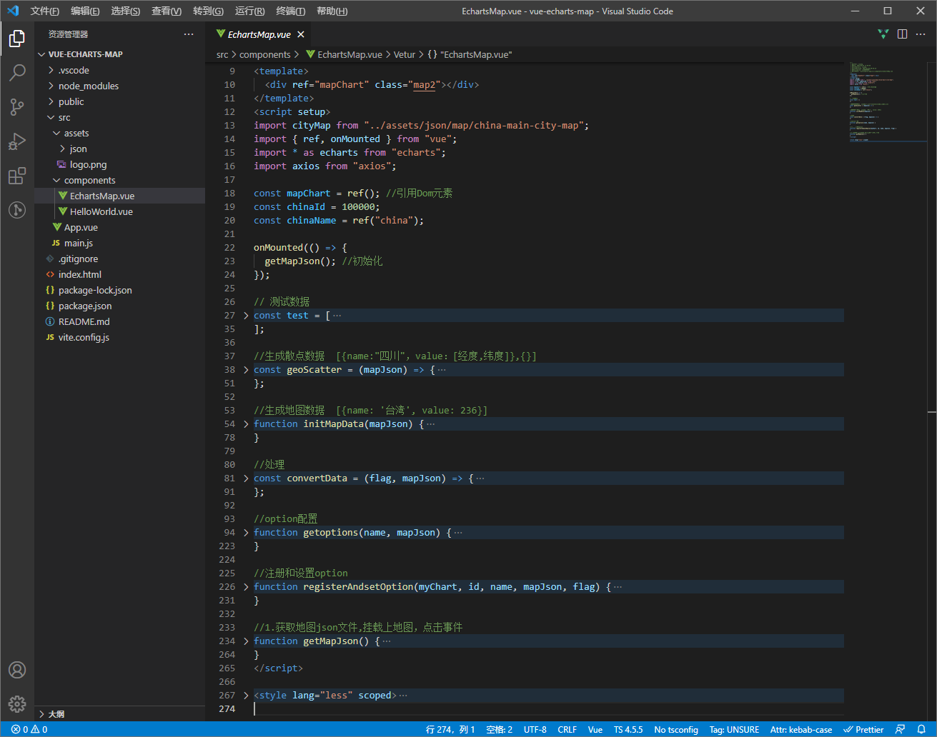Open the 终端(T) menu
Image resolution: width=937 pixels, height=737 pixels.
pyautogui.click(x=290, y=11)
